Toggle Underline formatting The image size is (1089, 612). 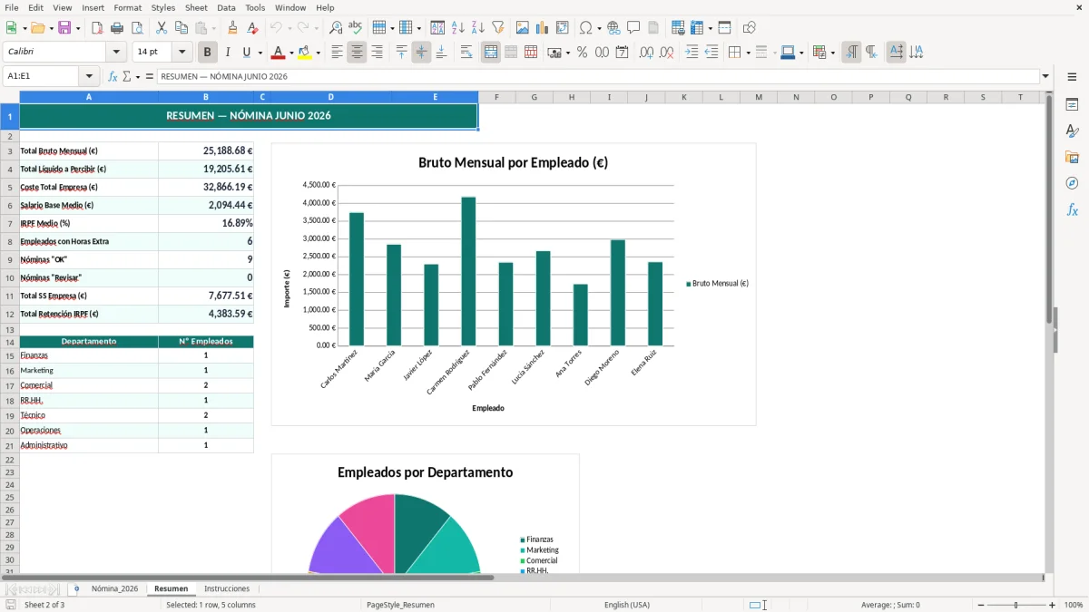(x=246, y=53)
